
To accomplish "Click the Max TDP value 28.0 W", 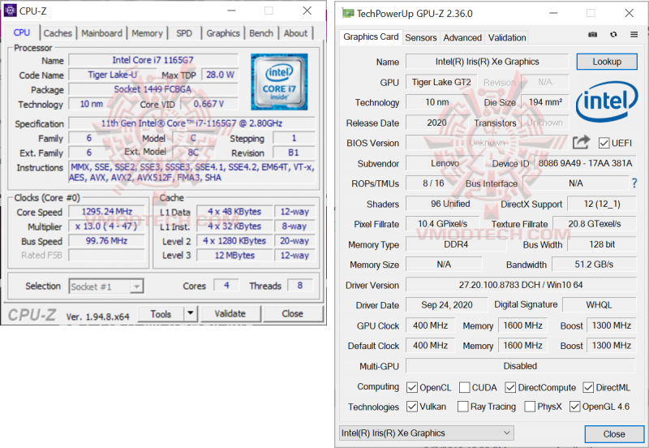I will click(x=220, y=75).
